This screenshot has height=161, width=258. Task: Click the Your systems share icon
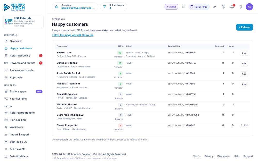6,99
